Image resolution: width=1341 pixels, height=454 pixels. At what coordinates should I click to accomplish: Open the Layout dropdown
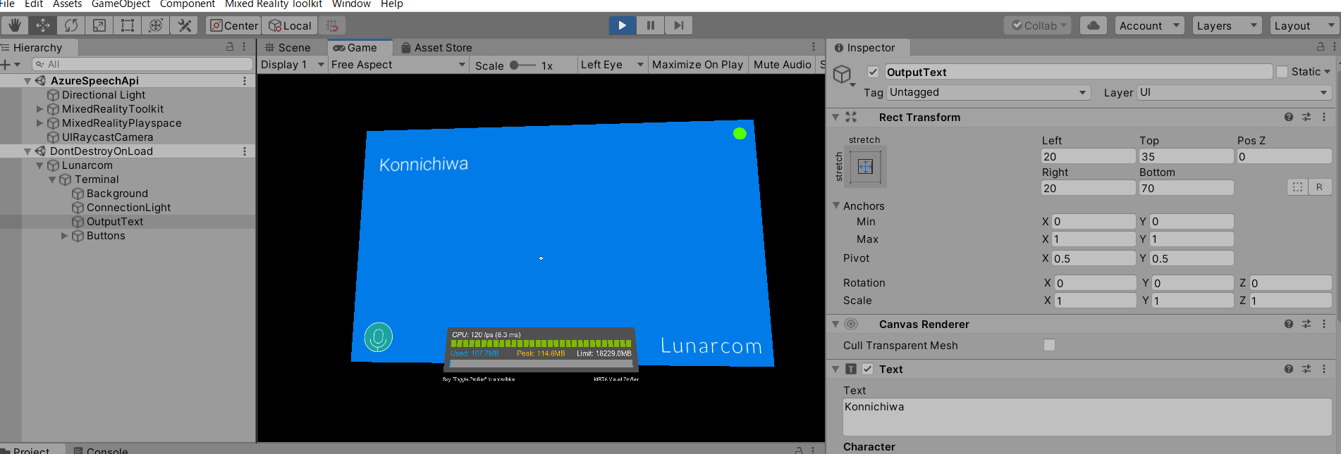coord(1304,25)
